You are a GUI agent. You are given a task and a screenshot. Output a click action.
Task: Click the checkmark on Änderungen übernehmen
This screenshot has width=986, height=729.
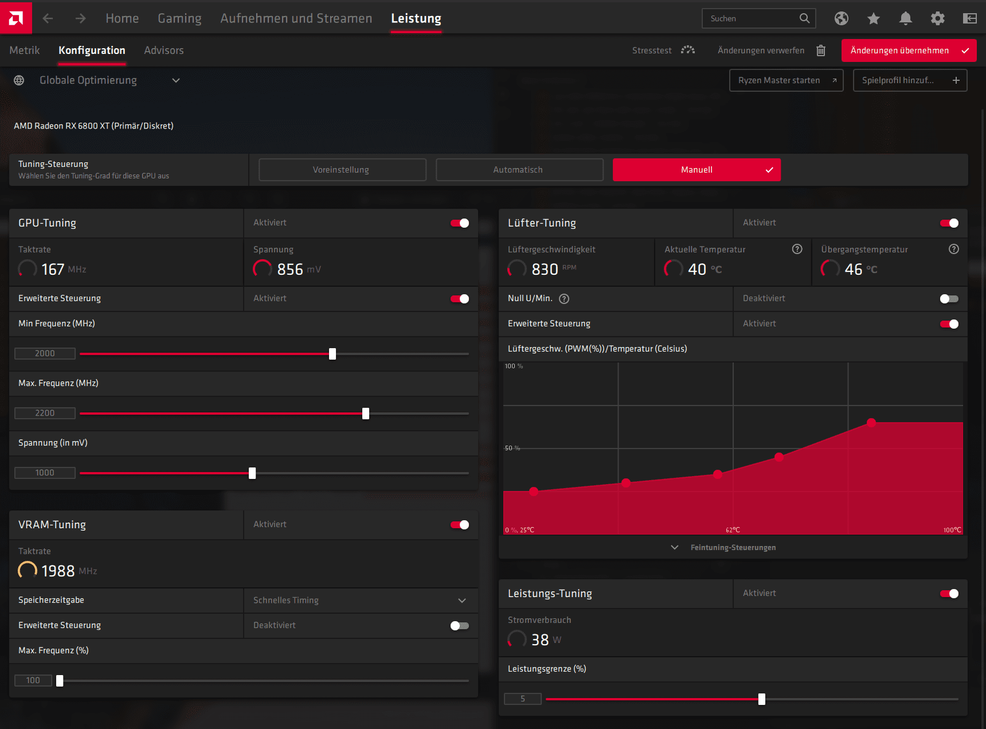coord(965,50)
